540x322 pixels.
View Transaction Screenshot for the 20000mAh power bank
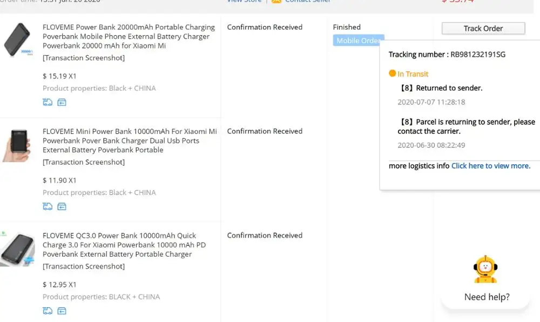(x=84, y=58)
